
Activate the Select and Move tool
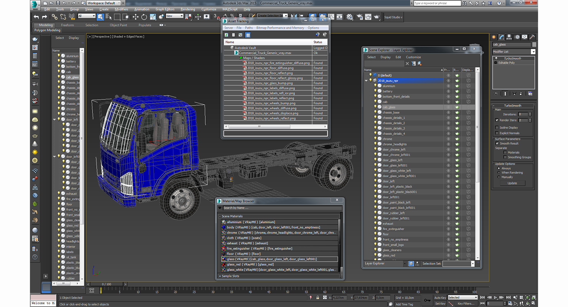(135, 17)
